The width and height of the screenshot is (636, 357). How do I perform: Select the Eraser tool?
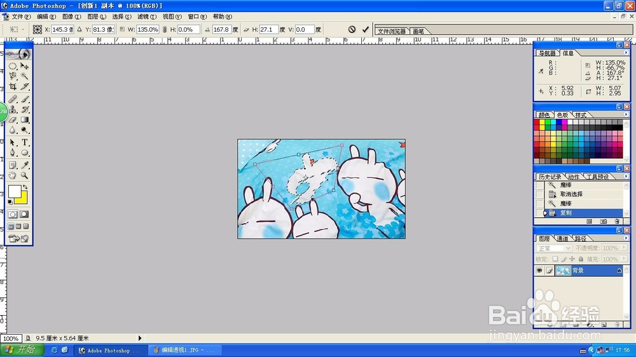[x=13, y=119]
